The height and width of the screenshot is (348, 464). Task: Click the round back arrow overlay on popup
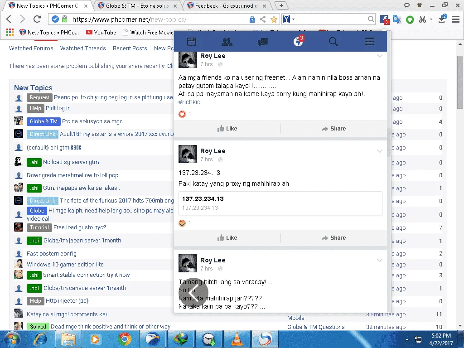tap(193, 293)
